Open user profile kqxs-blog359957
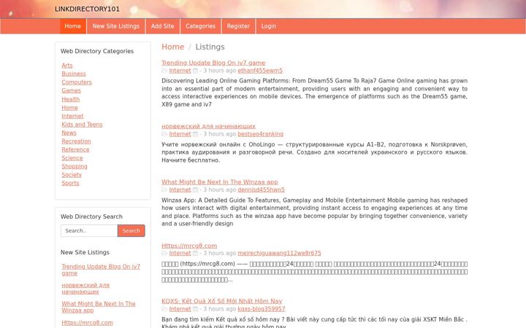This screenshot has width=526, height=328. [x=262, y=309]
